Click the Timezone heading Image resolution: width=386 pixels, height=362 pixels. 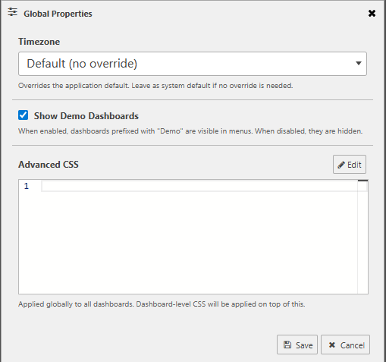pos(39,42)
